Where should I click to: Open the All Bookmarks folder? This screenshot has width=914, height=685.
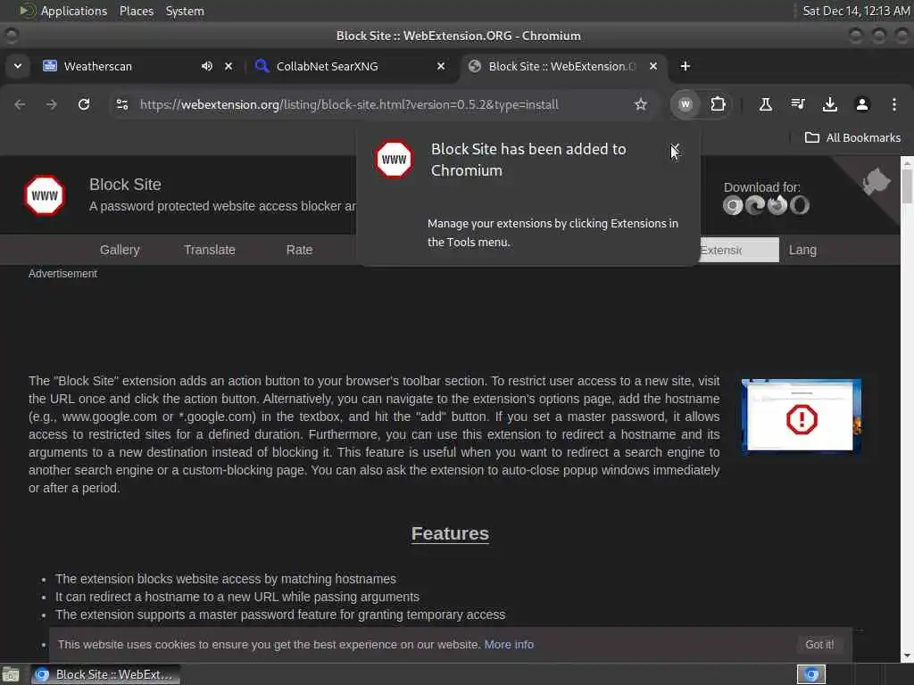[x=852, y=138]
